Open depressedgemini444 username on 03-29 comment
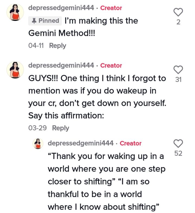Image resolution: width=195 pixels, height=213 pixels. [61, 65]
